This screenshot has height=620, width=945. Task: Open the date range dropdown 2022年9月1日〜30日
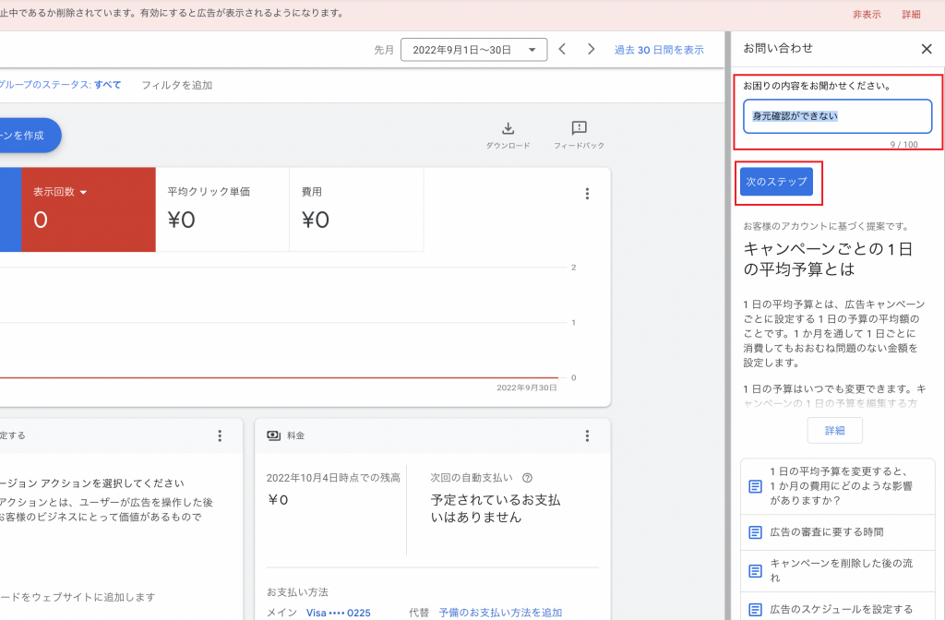coord(473,50)
